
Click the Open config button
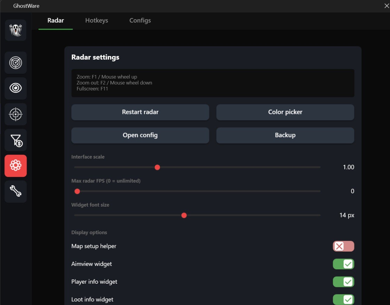[x=140, y=135]
